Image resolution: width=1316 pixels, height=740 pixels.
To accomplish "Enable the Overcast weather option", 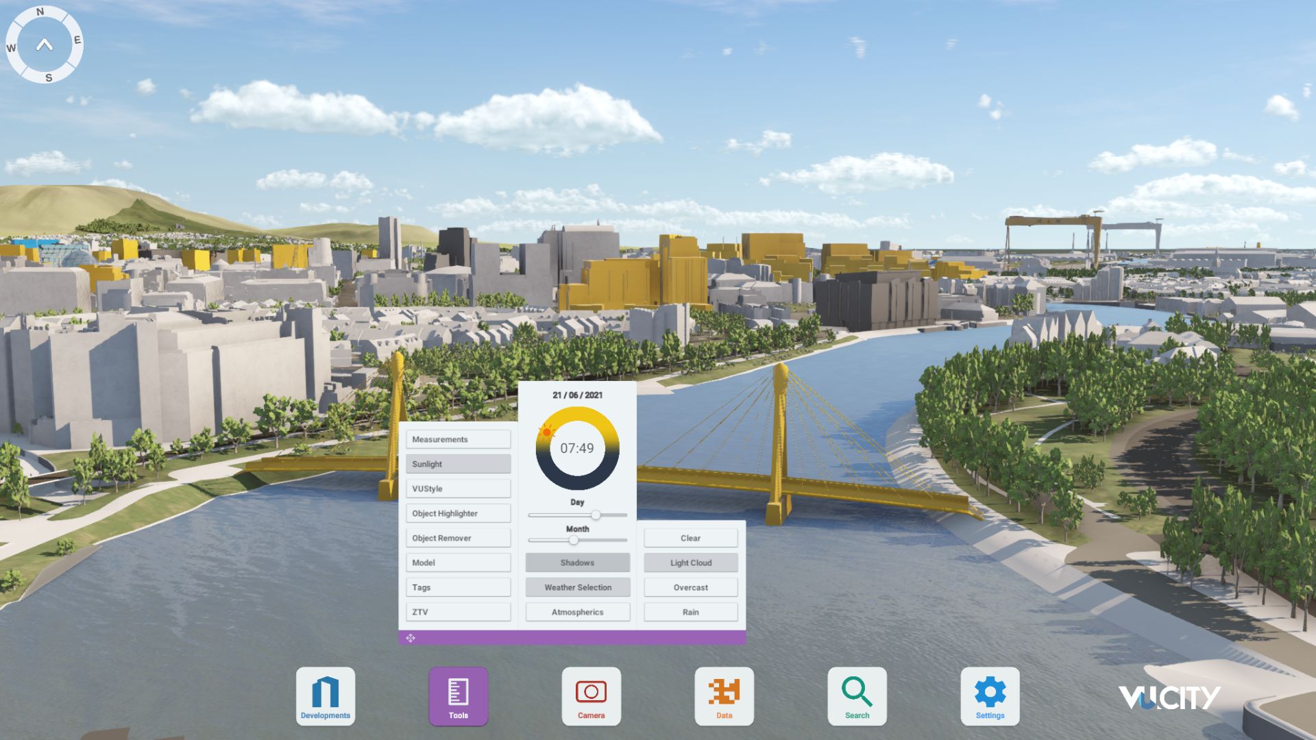I will coord(690,587).
